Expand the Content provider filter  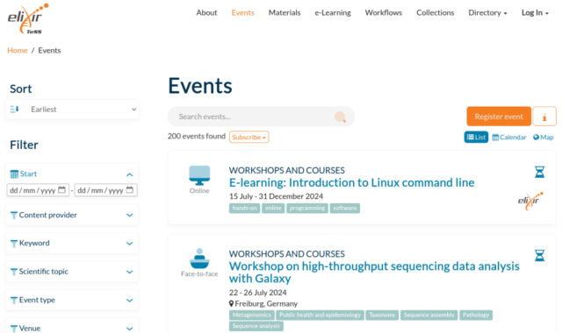[x=72, y=215]
